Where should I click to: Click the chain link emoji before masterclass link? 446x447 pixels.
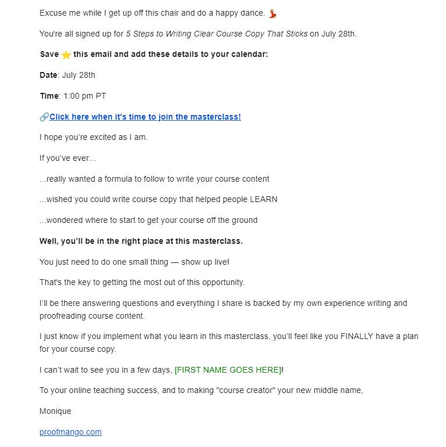[x=44, y=117]
